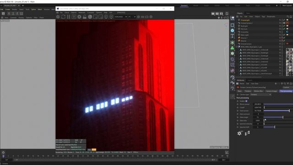The image size is (293, 165).
Task: Click the restart render icon in Live Viewer
Action: (63, 17)
